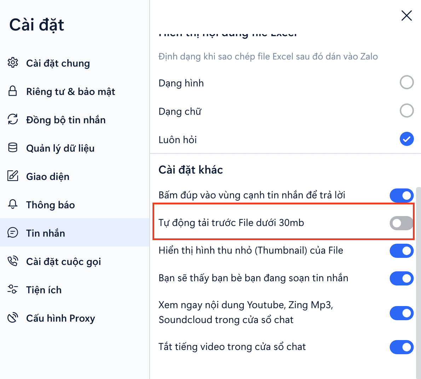Screen dimensions: 421x379
Task: Click the gear icon for Cài đặt chung
Action: coord(13,63)
